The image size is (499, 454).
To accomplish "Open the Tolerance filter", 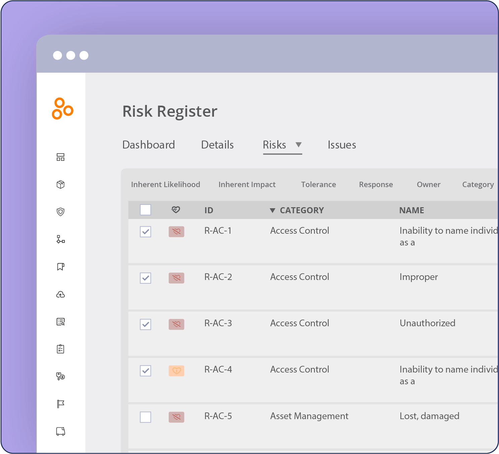I will (x=318, y=184).
